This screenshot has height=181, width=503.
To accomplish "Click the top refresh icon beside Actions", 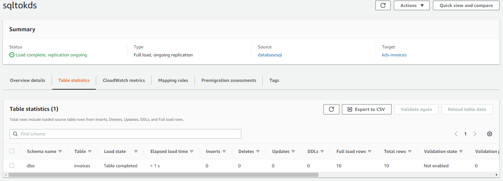I will pos(383,5).
